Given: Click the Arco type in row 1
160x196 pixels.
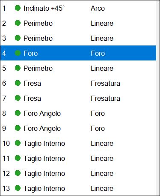Looking at the screenshot, I should (x=98, y=8).
